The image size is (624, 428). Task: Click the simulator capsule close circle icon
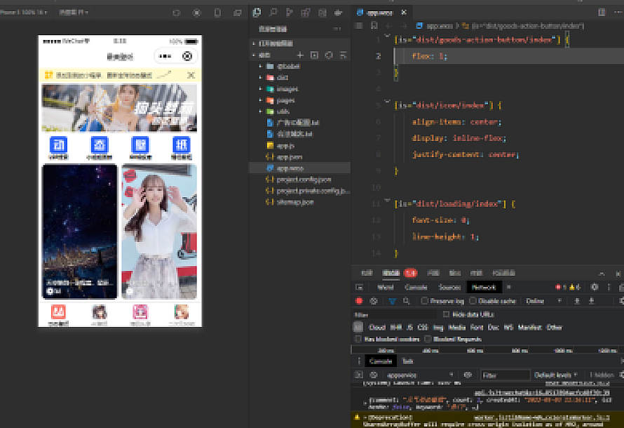tap(187, 56)
